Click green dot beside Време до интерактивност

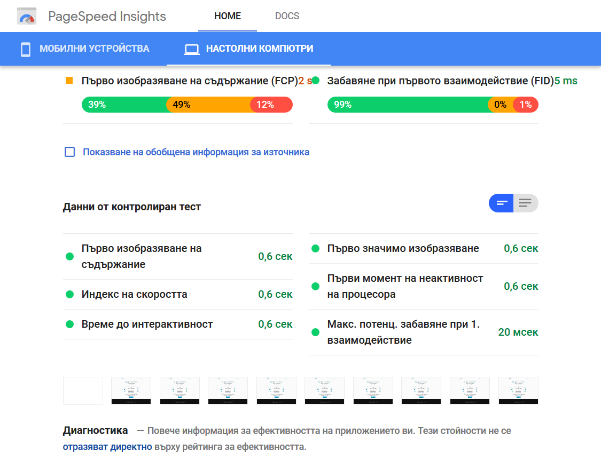(x=70, y=325)
